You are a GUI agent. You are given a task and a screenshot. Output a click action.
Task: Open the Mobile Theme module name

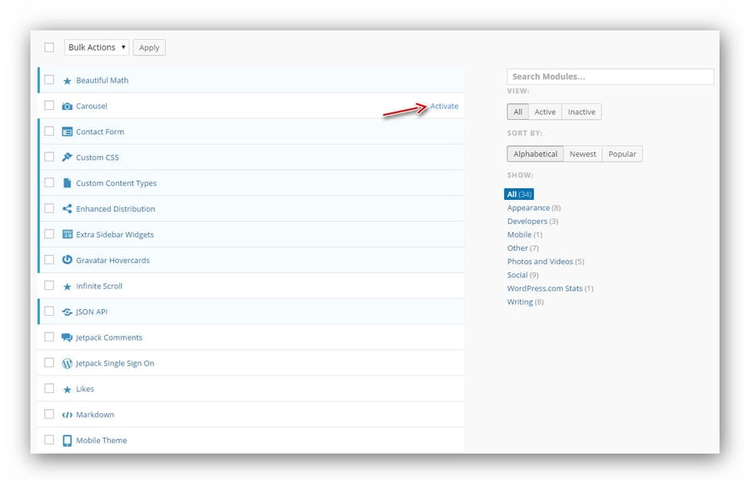102,441
